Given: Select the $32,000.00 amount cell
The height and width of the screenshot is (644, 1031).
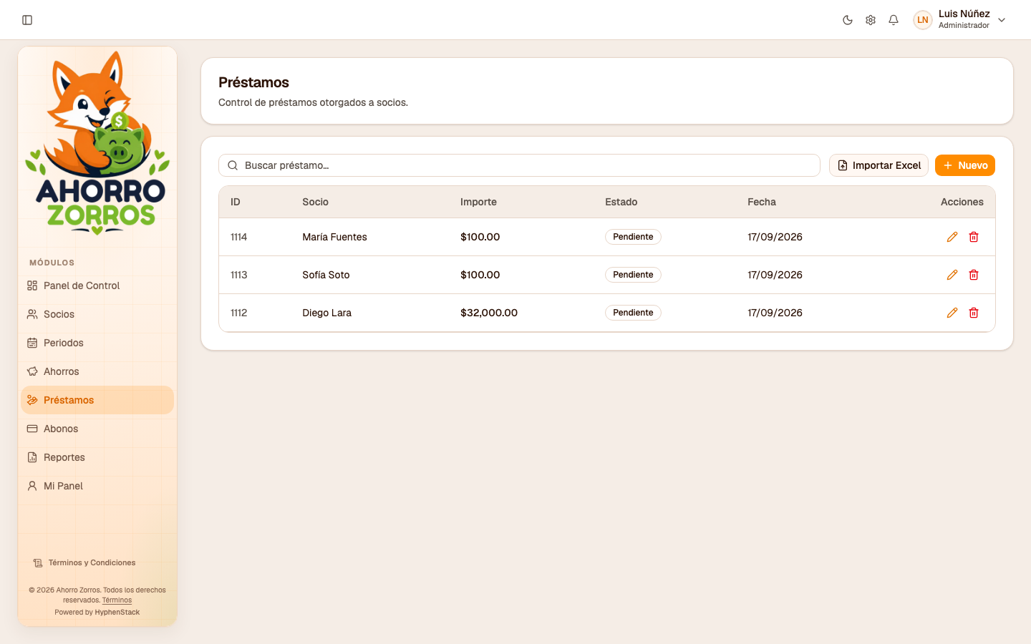Looking at the screenshot, I should [489, 313].
